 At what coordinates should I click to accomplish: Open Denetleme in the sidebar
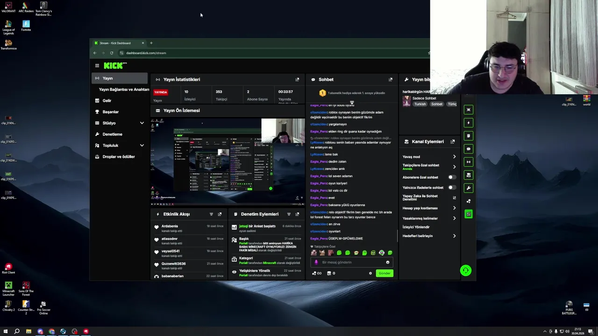(x=120, y=134)
